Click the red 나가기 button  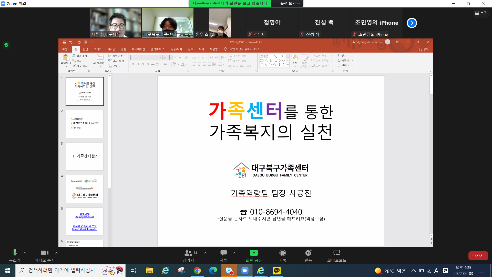click(x=478, y=255)
